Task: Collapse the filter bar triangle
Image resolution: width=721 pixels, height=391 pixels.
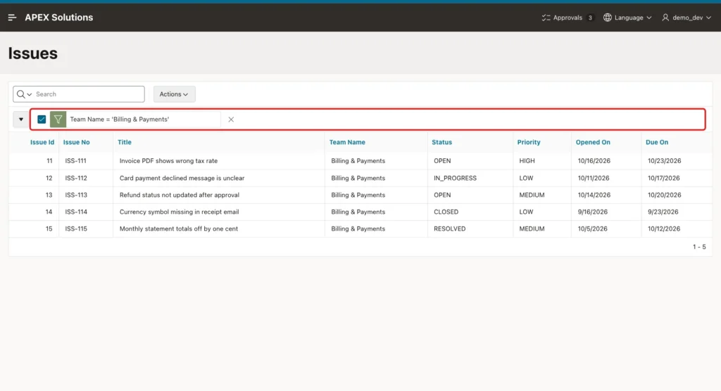Action: (20, 120)
